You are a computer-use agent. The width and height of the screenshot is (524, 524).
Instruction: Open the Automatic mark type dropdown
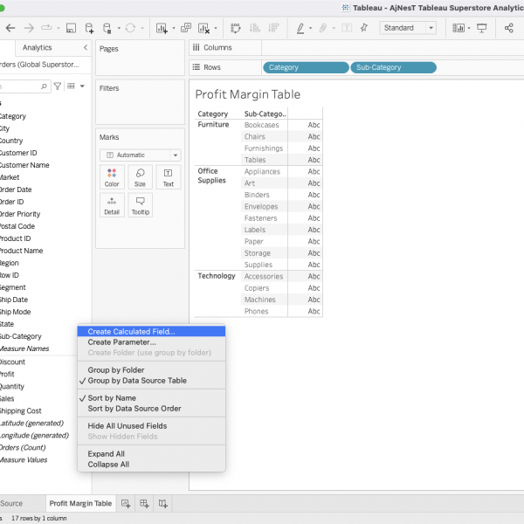pyautogui.click(x=140, y=155)
